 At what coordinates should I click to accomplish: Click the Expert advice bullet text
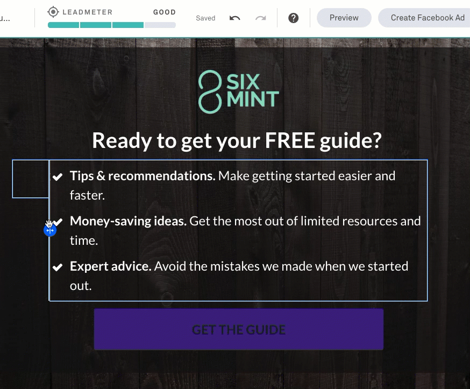[x=239, y=275]
